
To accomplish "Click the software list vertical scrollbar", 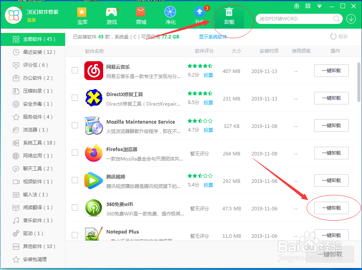I will 358,82.
